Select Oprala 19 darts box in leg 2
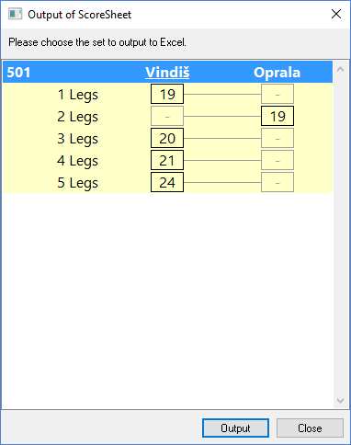The image size is (351, 445). point(277,116)
